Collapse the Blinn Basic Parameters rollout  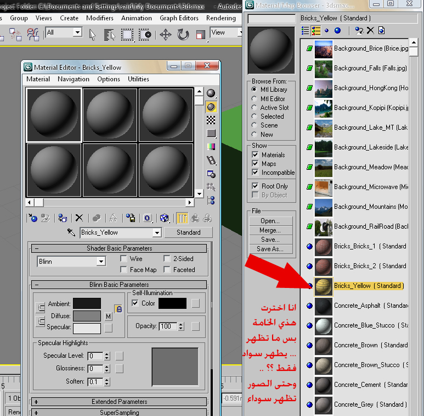pos(119,285)
